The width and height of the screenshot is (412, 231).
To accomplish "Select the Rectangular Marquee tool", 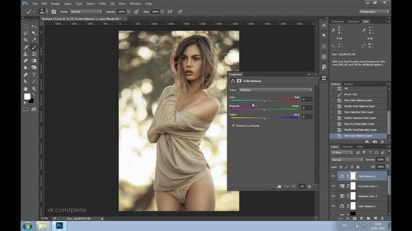I will (26, 26).
